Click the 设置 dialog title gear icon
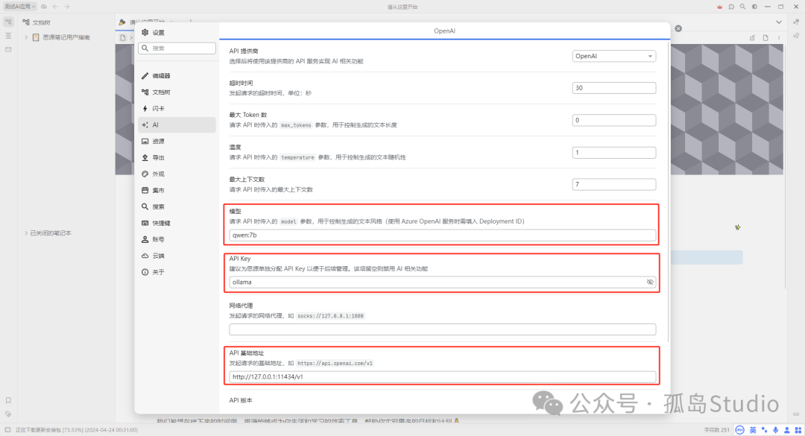 coord(145,32)
